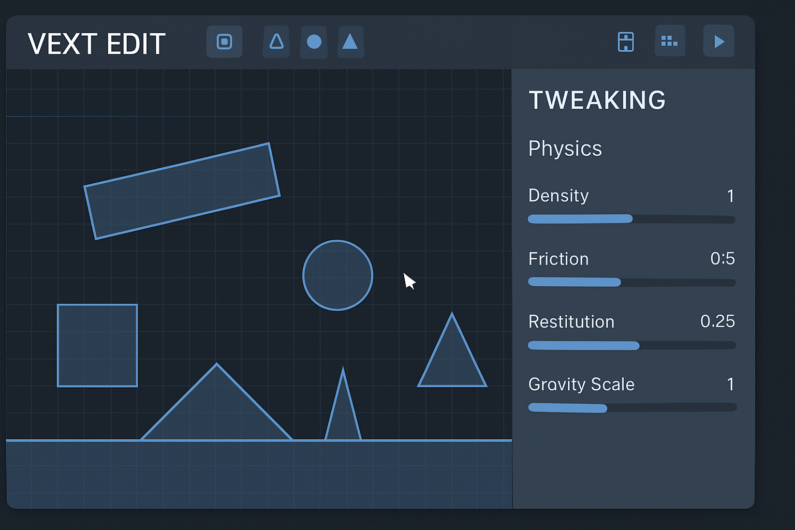The height and width of the screenshot is (530, 795).
Task: Click the Restitution value 0.25
Action: (x=718, y=321)
